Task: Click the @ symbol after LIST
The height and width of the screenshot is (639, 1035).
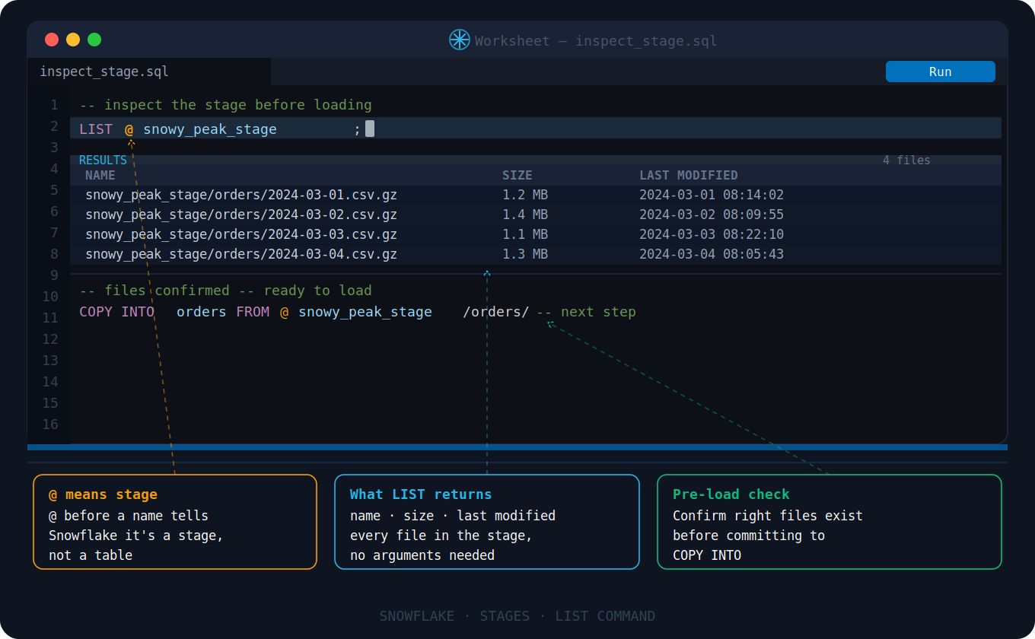Action: [x=129, y=129]
